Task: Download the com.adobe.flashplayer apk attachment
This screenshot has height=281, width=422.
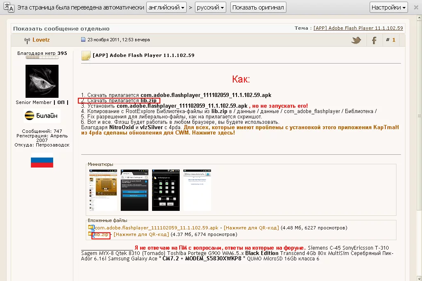Action: click(x=157, y=228)
